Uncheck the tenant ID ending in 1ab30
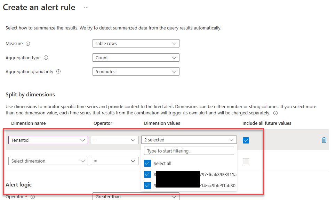Viewport: 336px width, 200px height. click(147, 185)
